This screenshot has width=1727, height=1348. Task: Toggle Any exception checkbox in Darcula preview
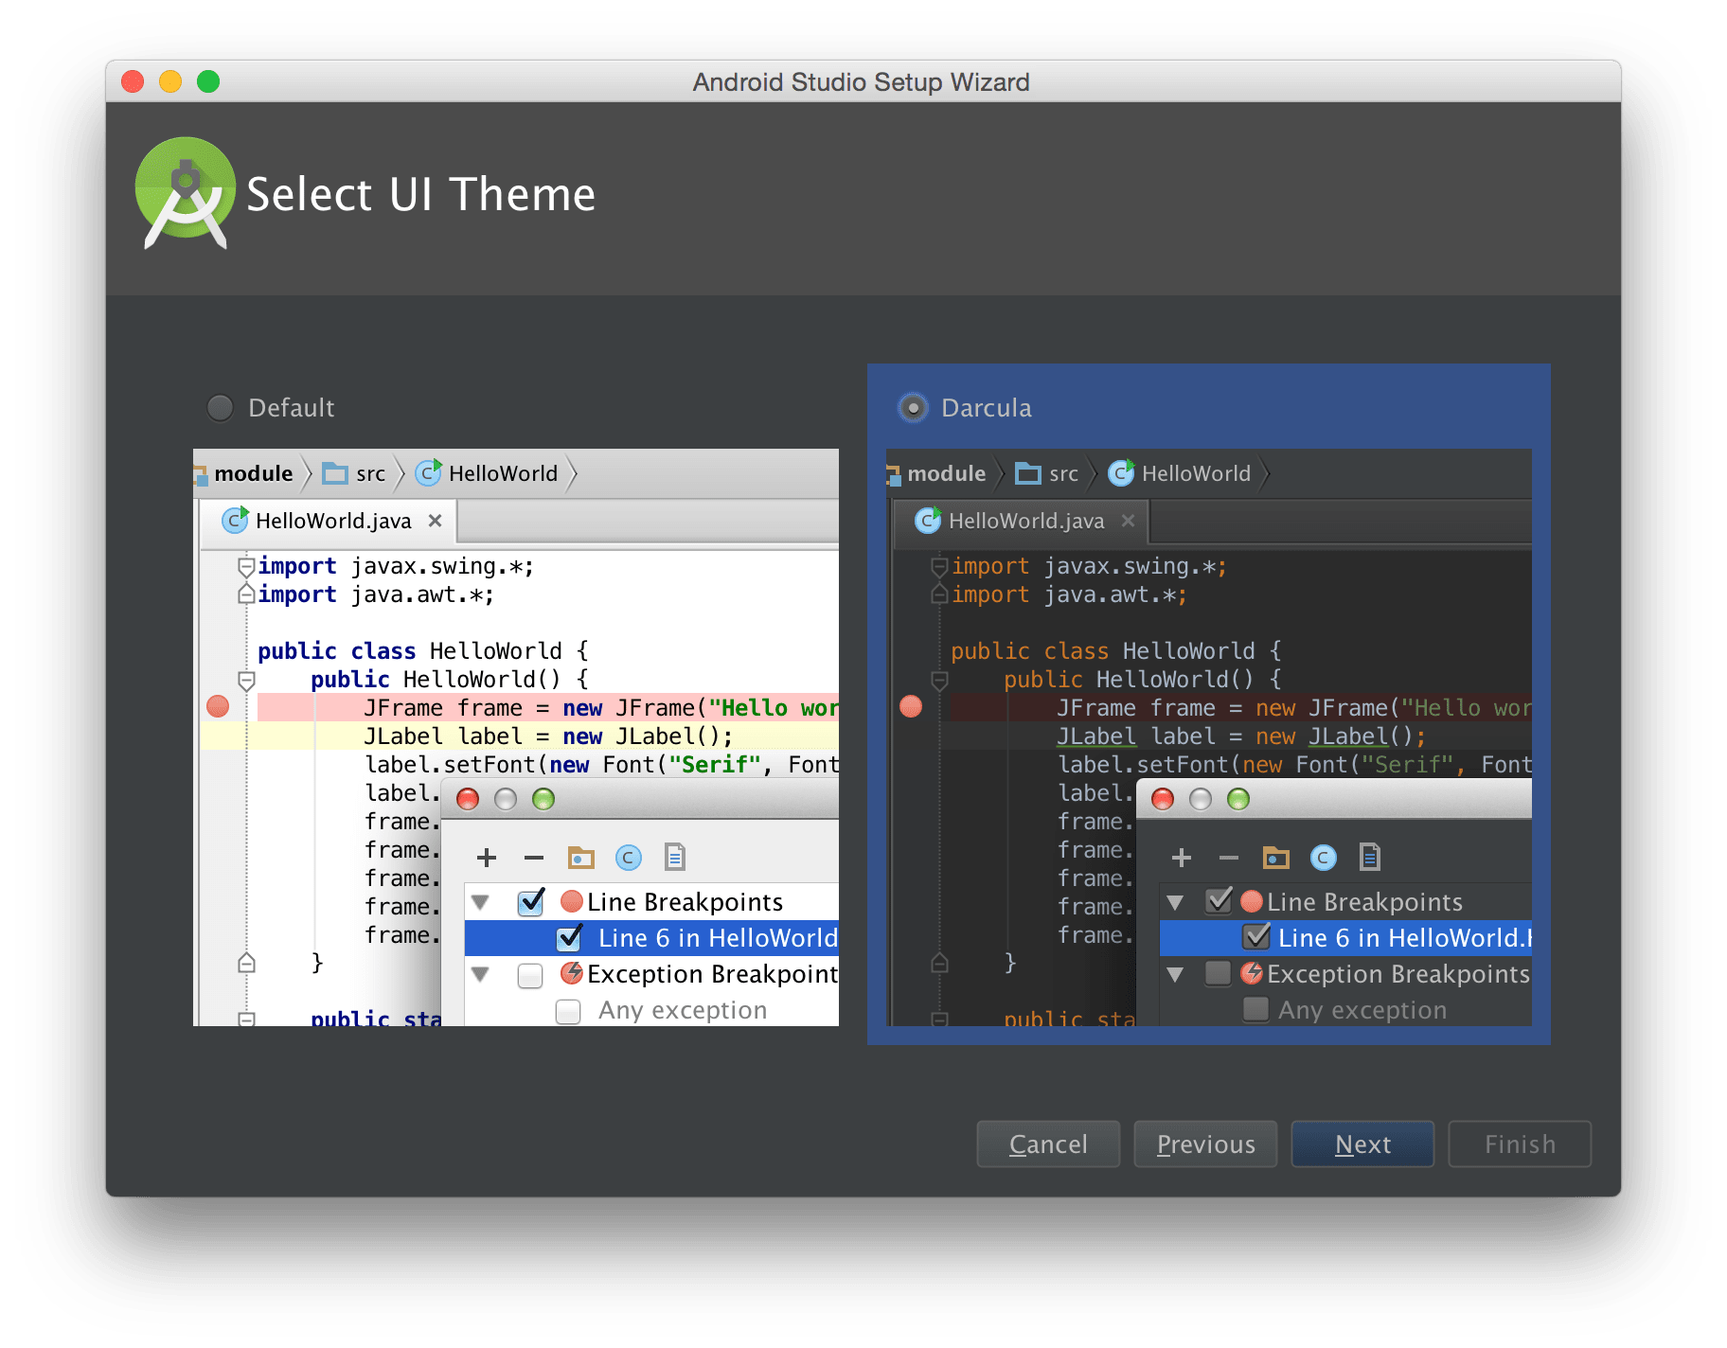coord(1255,1009)
